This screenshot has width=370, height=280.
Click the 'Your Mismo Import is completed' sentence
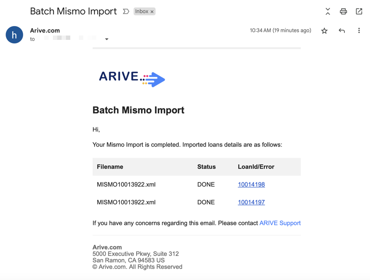pyautogui.click(x=187, y=145)
